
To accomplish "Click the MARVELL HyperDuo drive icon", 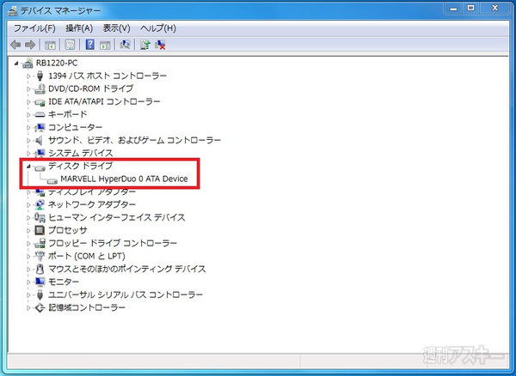I will pos(52,180).
